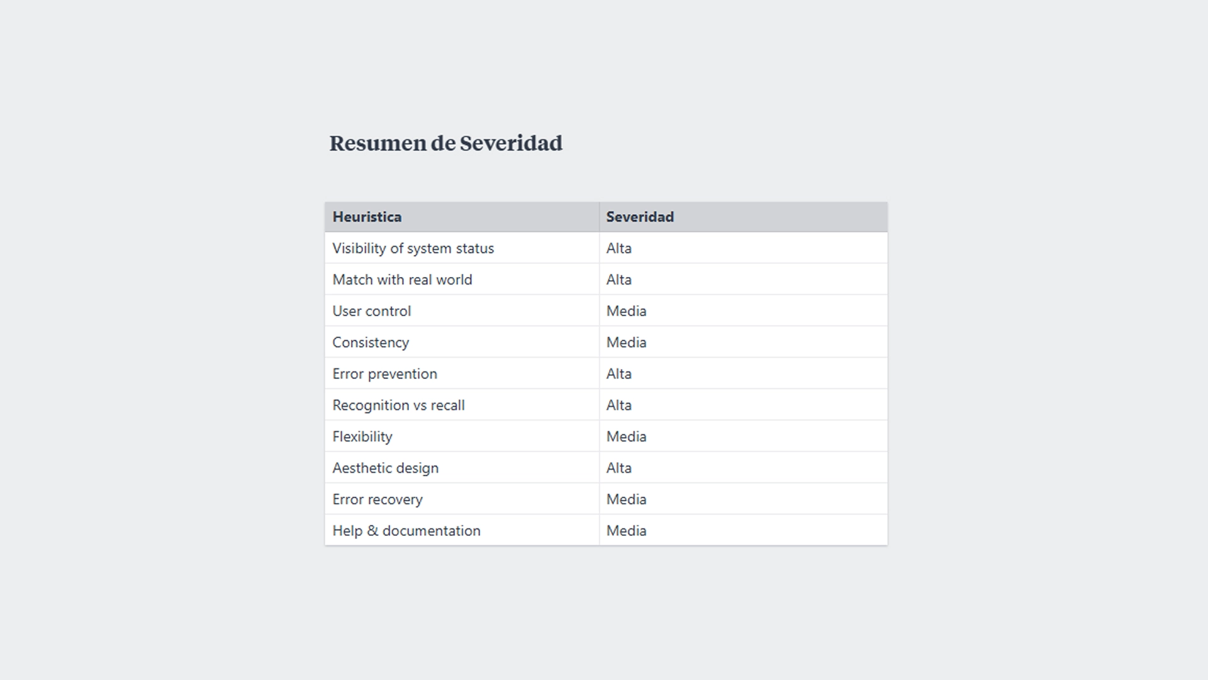Image resolution: width=1208 pixels, height=680 pixels.
Task: Click the 'Severidad' column header
Action: coord(640,217)
